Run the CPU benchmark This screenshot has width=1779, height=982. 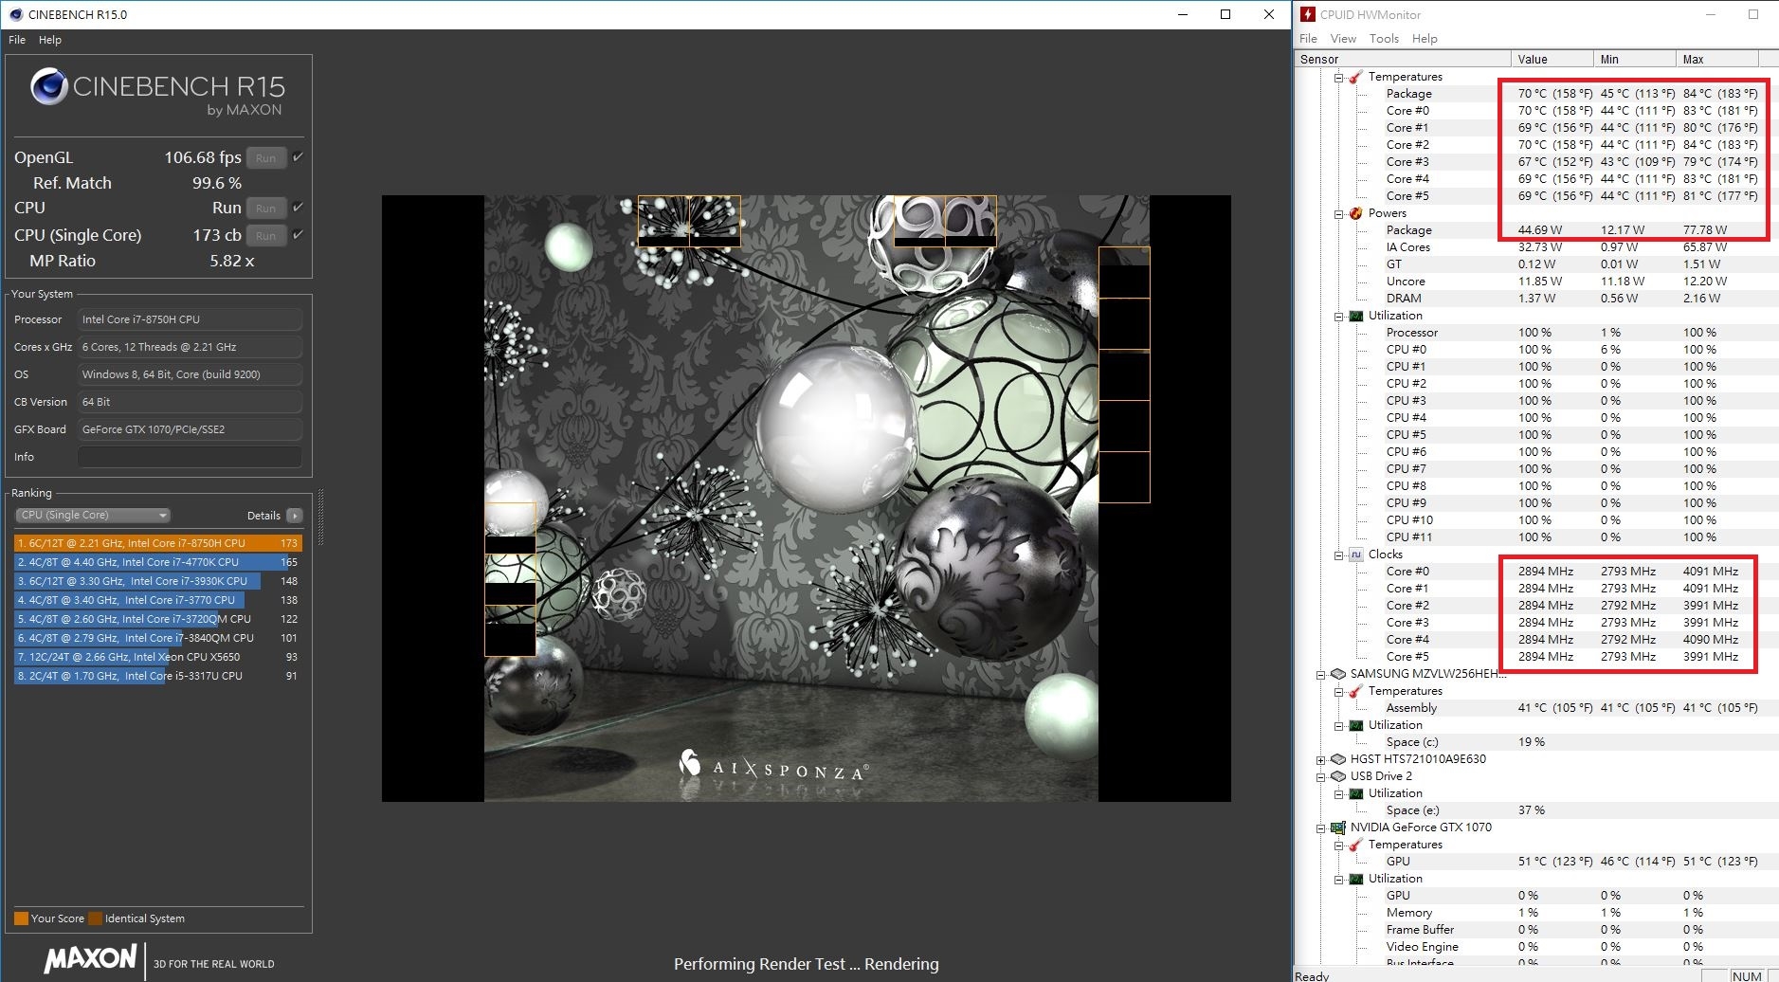(x=266, y=209)
